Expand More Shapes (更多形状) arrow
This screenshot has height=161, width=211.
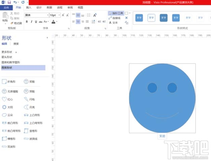pyautogui.click(x=16, y=52)
